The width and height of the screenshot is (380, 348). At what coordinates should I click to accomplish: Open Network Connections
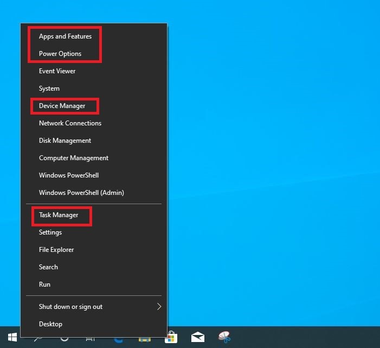tap(70, 123)
